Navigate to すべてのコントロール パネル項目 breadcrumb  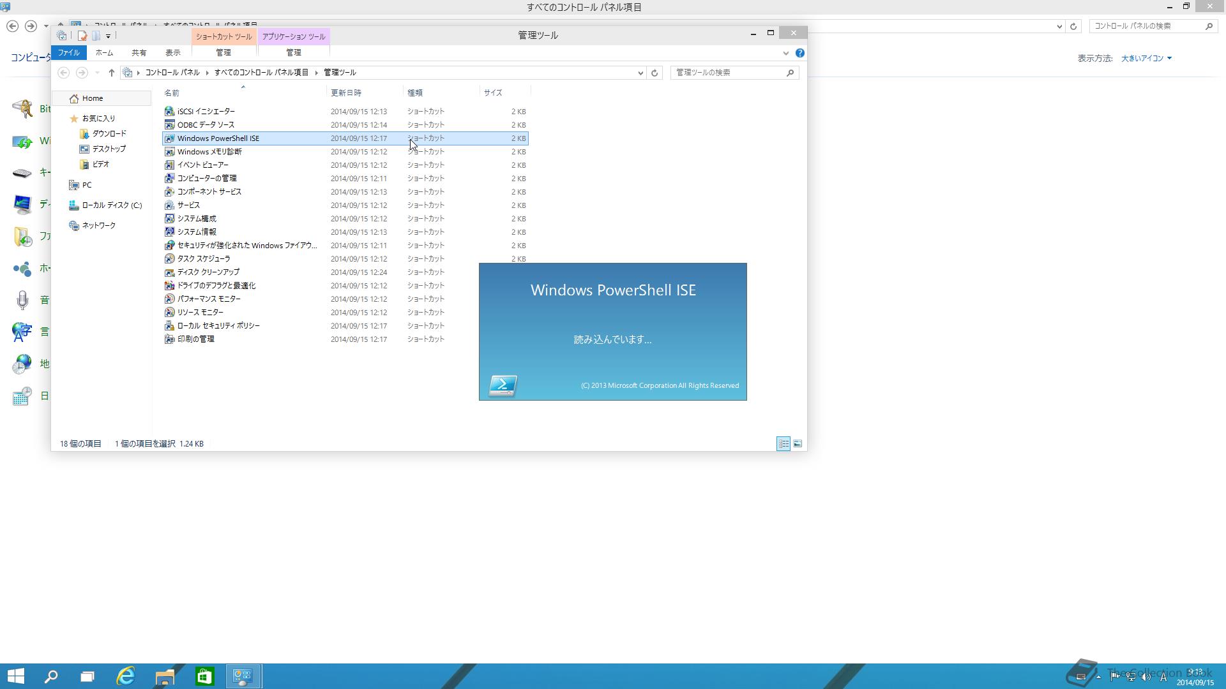coord(261,73)
